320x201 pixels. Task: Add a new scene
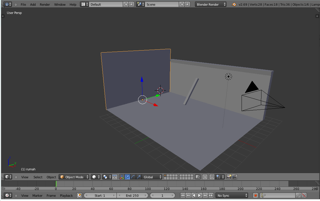(182, 4)
